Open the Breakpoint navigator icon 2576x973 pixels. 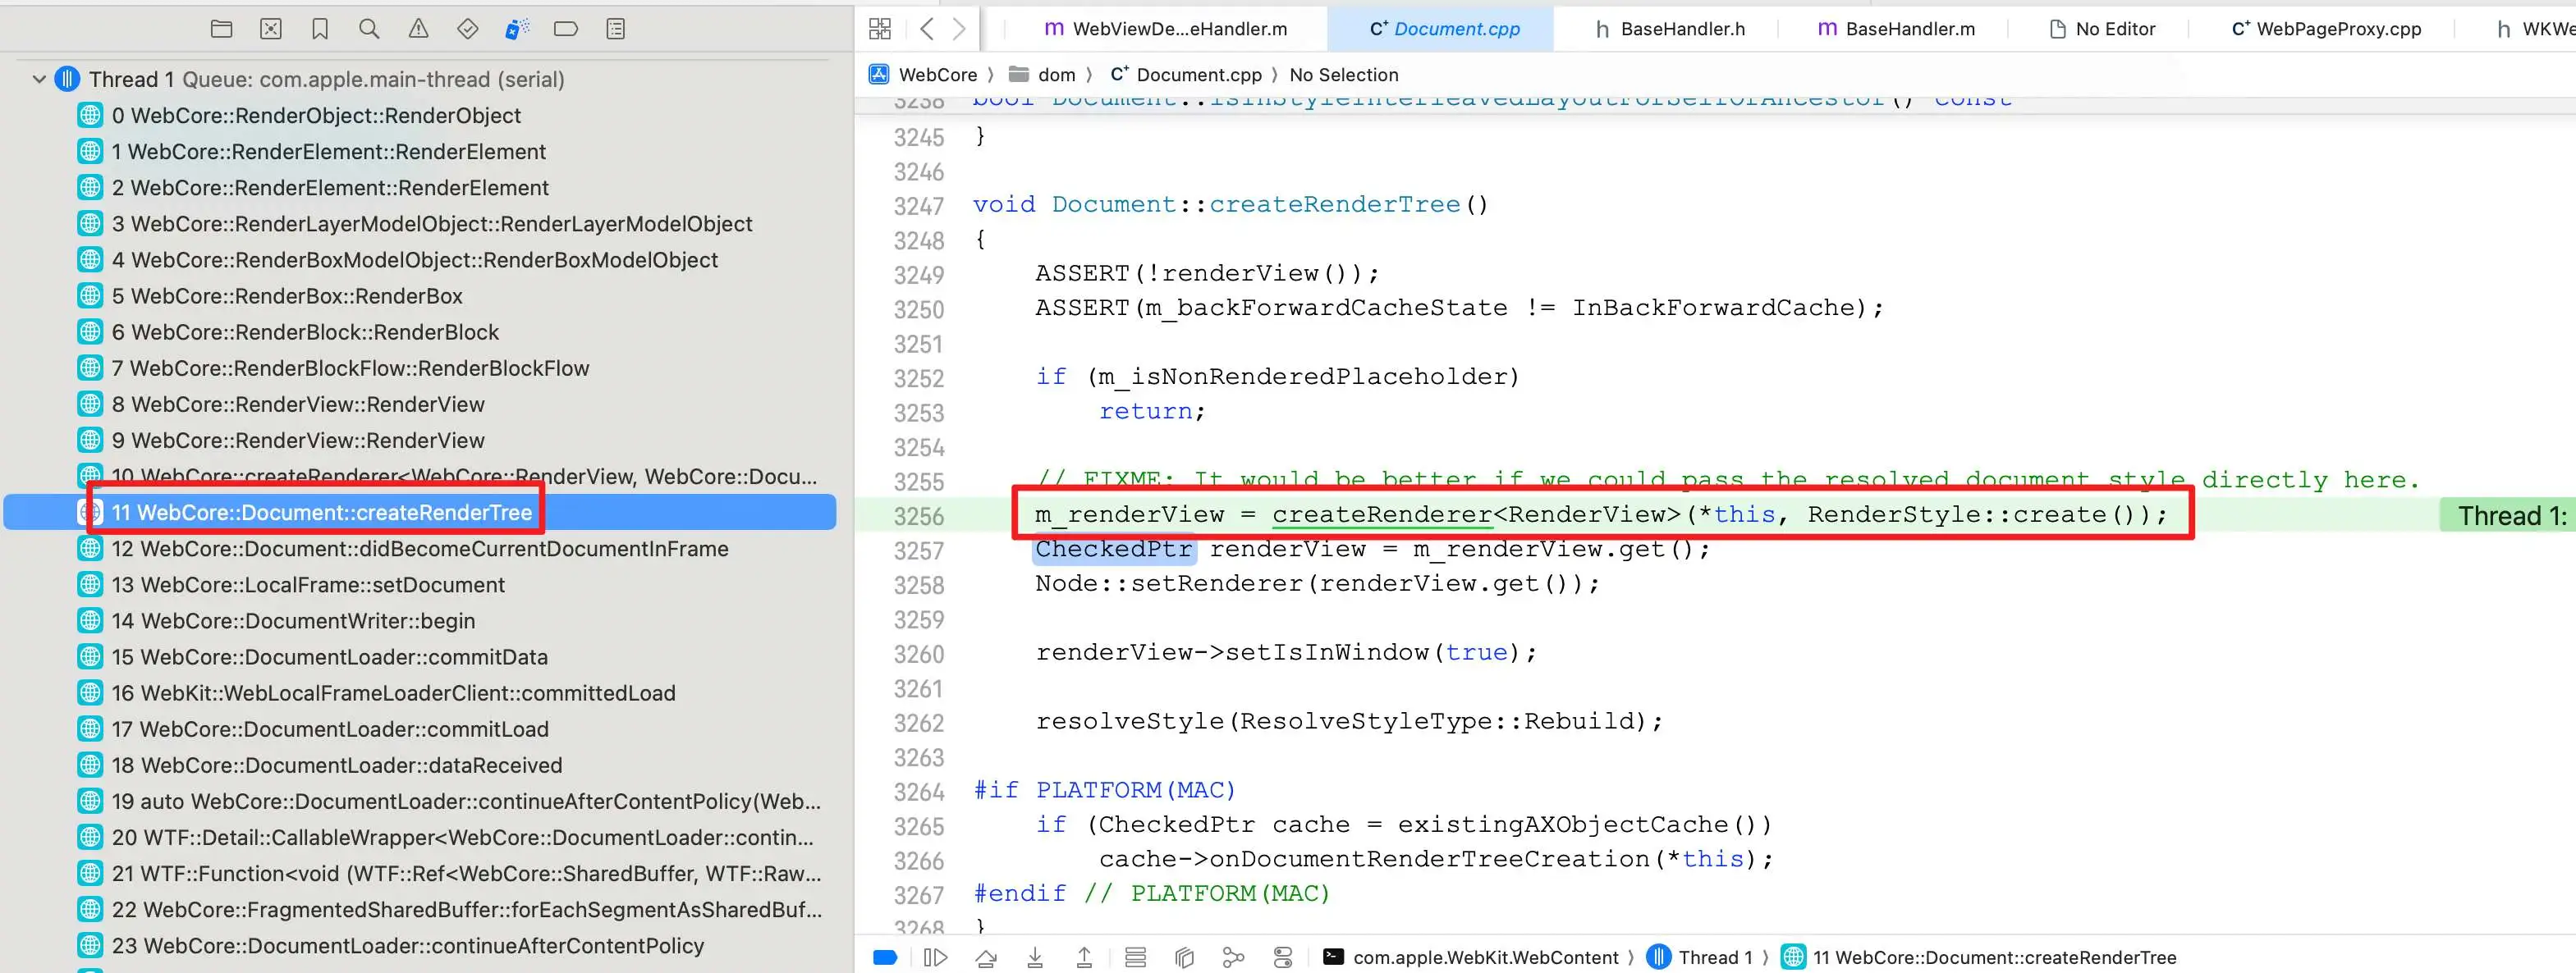(x=566, y=29)
